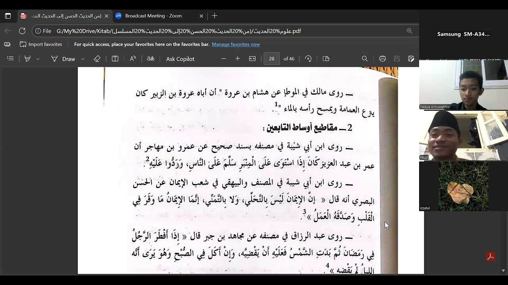508x285 pixels.
Task: Print the PDF document
Action: 382,59
